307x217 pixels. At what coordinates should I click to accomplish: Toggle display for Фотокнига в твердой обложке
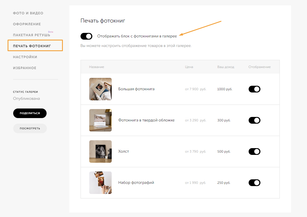tap(255, 120)
